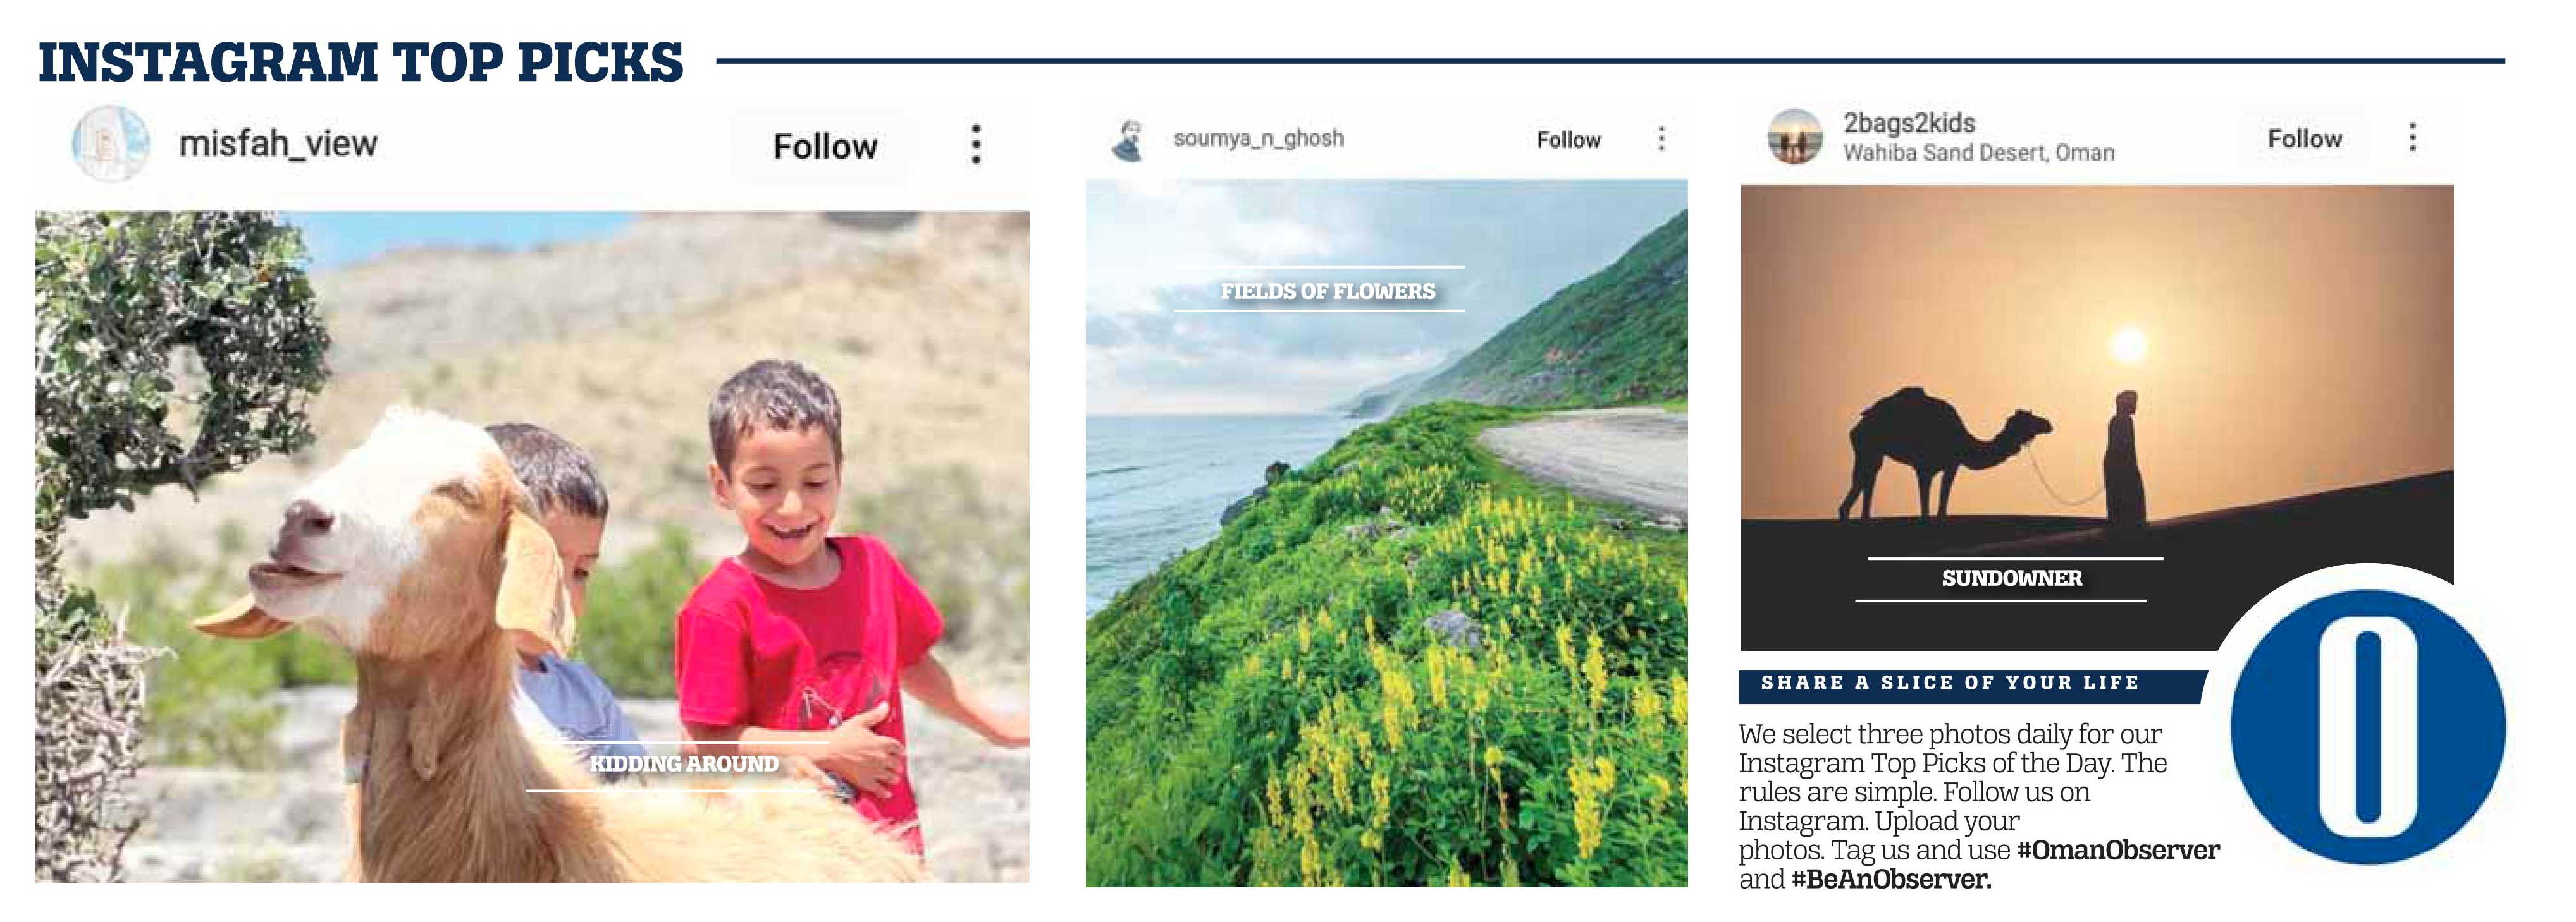Open 2bags2kids profile avatar
Screen dimensions: 2576x922
(1795, 137)
